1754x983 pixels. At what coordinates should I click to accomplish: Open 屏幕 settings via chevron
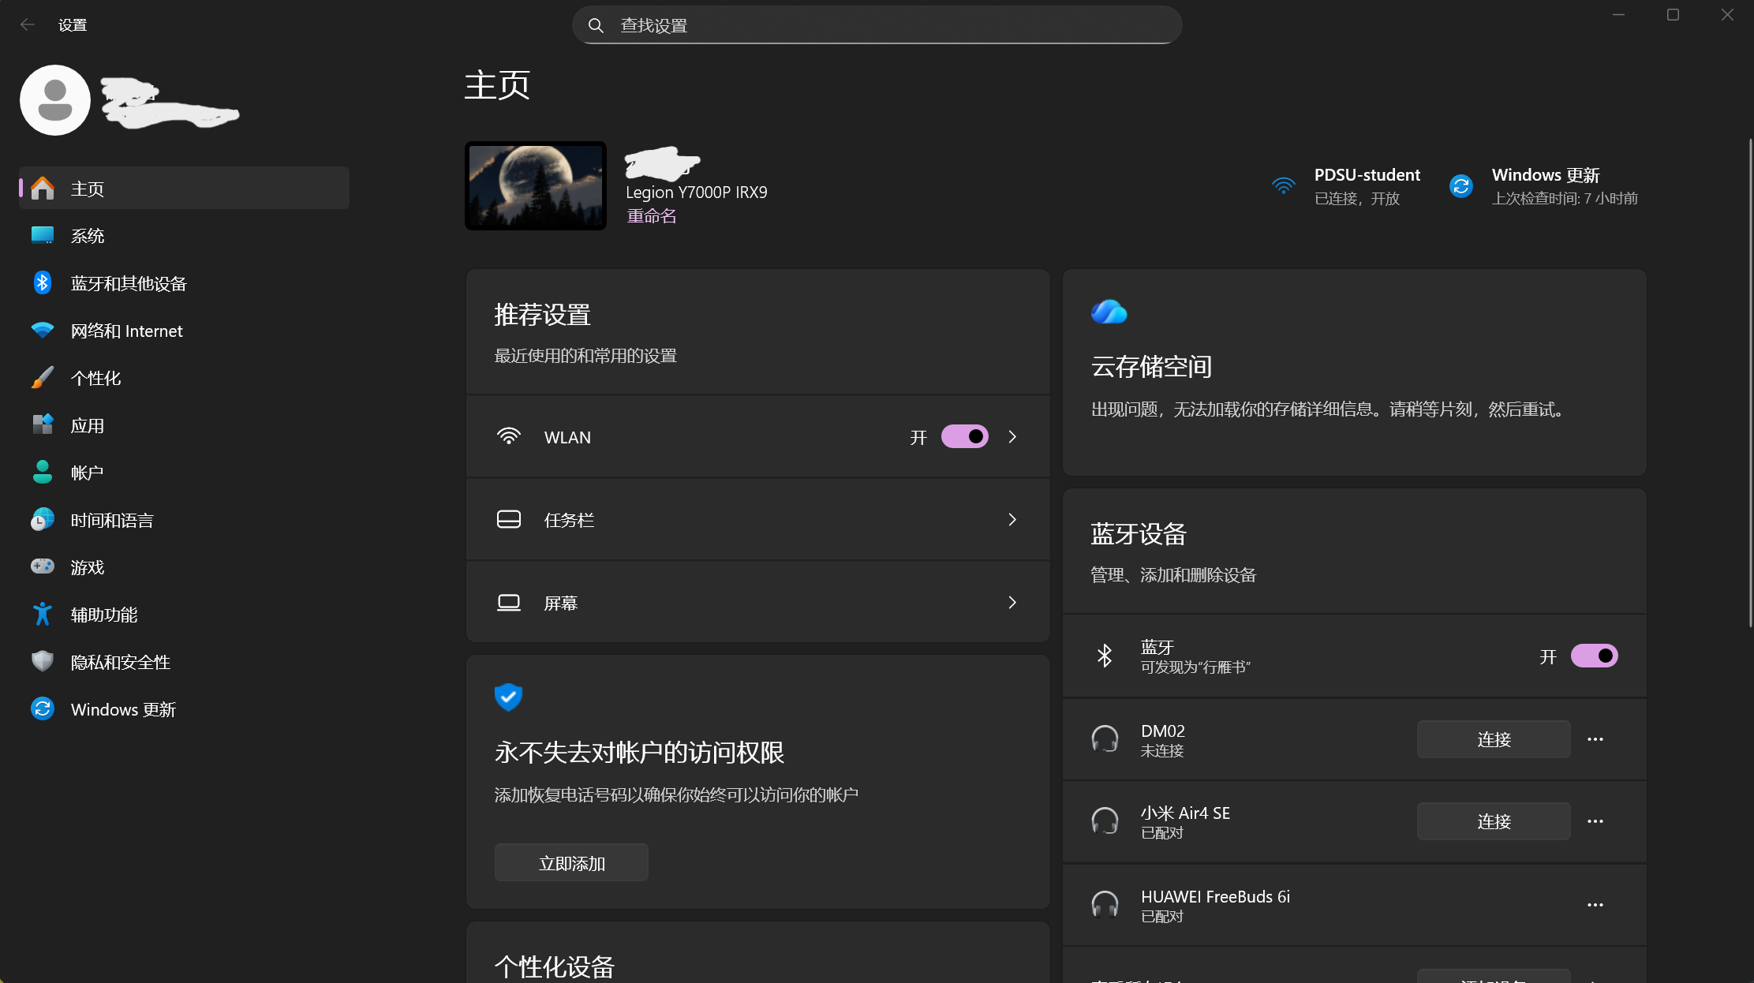tap(1012, 602)
